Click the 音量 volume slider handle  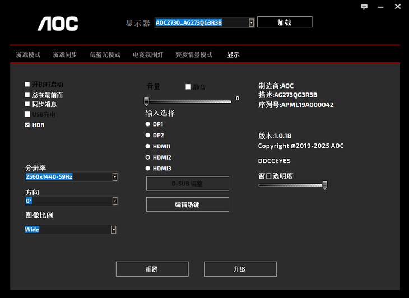147,101
